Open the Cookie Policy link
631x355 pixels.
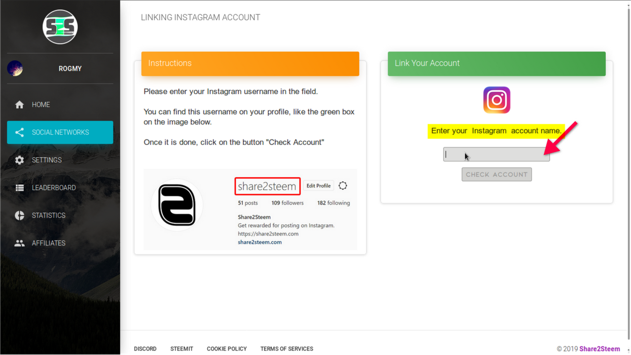point(227,349)
